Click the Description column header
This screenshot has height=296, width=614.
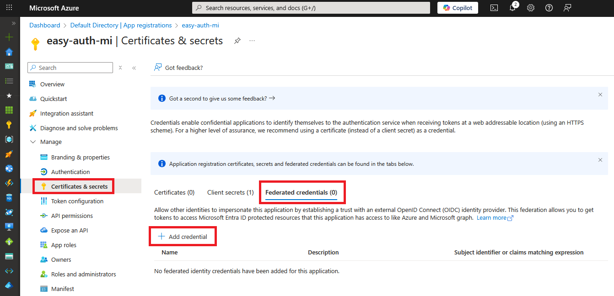click(x=323, y=252)
